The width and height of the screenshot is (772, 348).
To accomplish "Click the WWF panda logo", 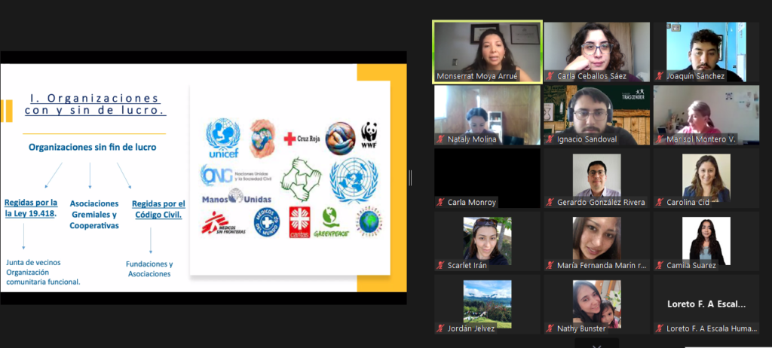I will click(x=369, y=136).
